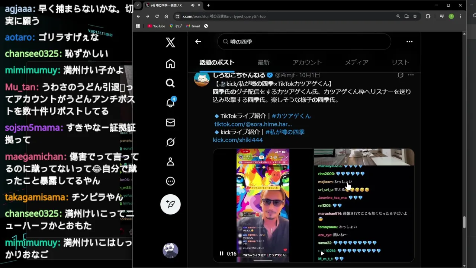
Task: Open search settings three-dot menu
Action: click(x=409, y=42)
